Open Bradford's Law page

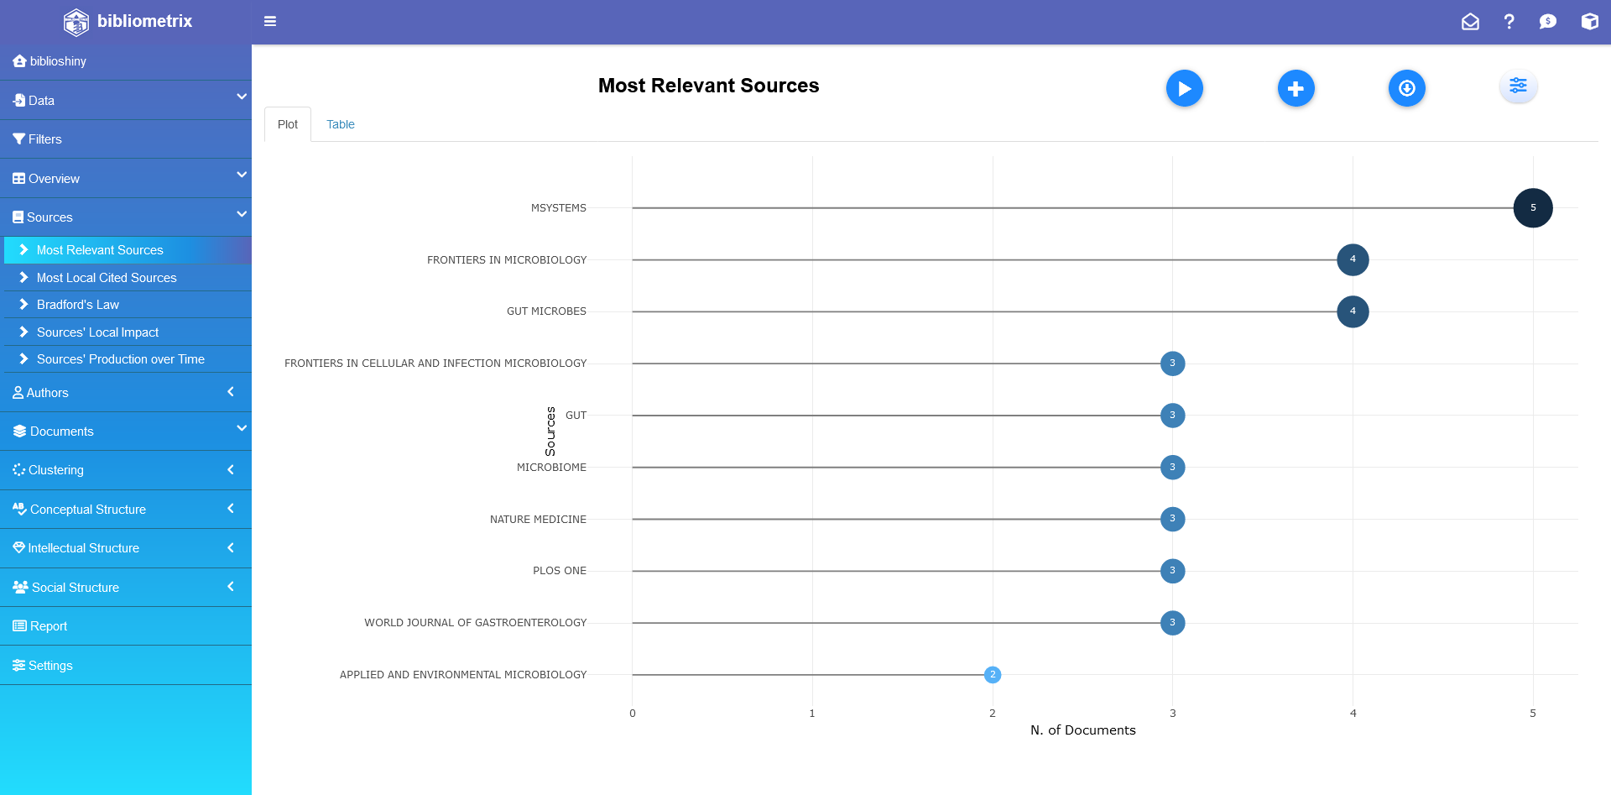click(78, 305)
